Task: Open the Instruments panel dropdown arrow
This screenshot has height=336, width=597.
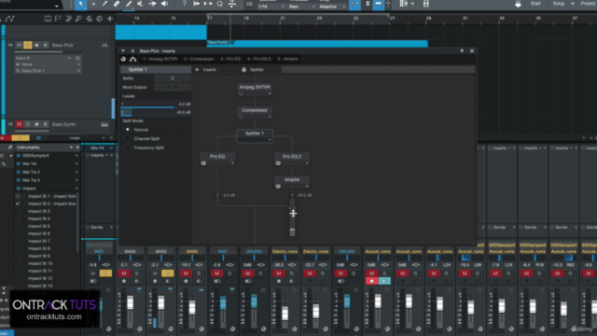Action: 71,147
